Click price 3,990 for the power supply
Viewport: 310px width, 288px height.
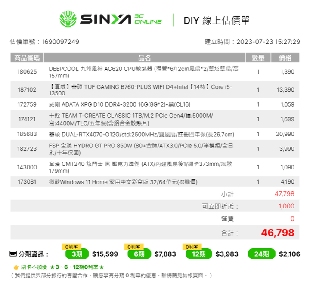pyautogui.click(x=287, y=149)
